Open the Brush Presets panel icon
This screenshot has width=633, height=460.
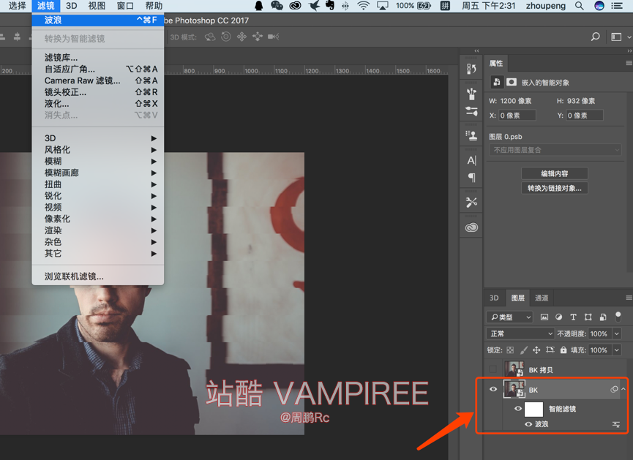click(471, 111)
